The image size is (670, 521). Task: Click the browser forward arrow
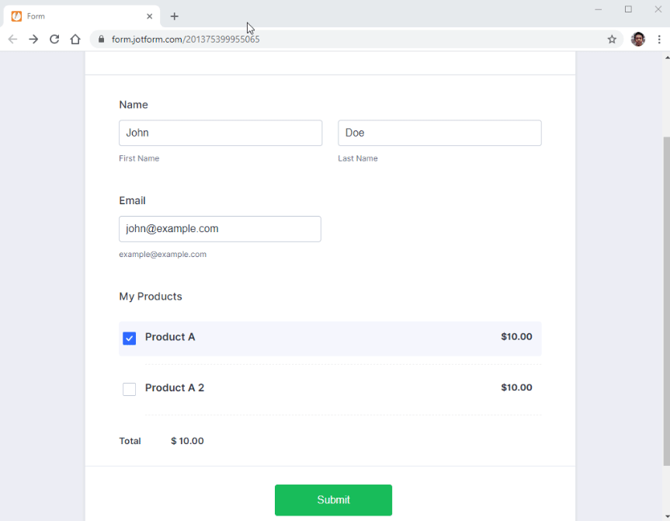33,40
